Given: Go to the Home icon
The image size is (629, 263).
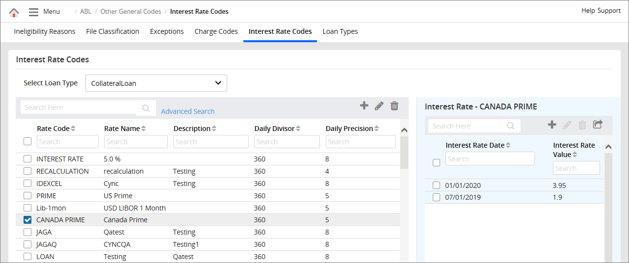Looking at the screenshot, I should click(x=14, y=12).
